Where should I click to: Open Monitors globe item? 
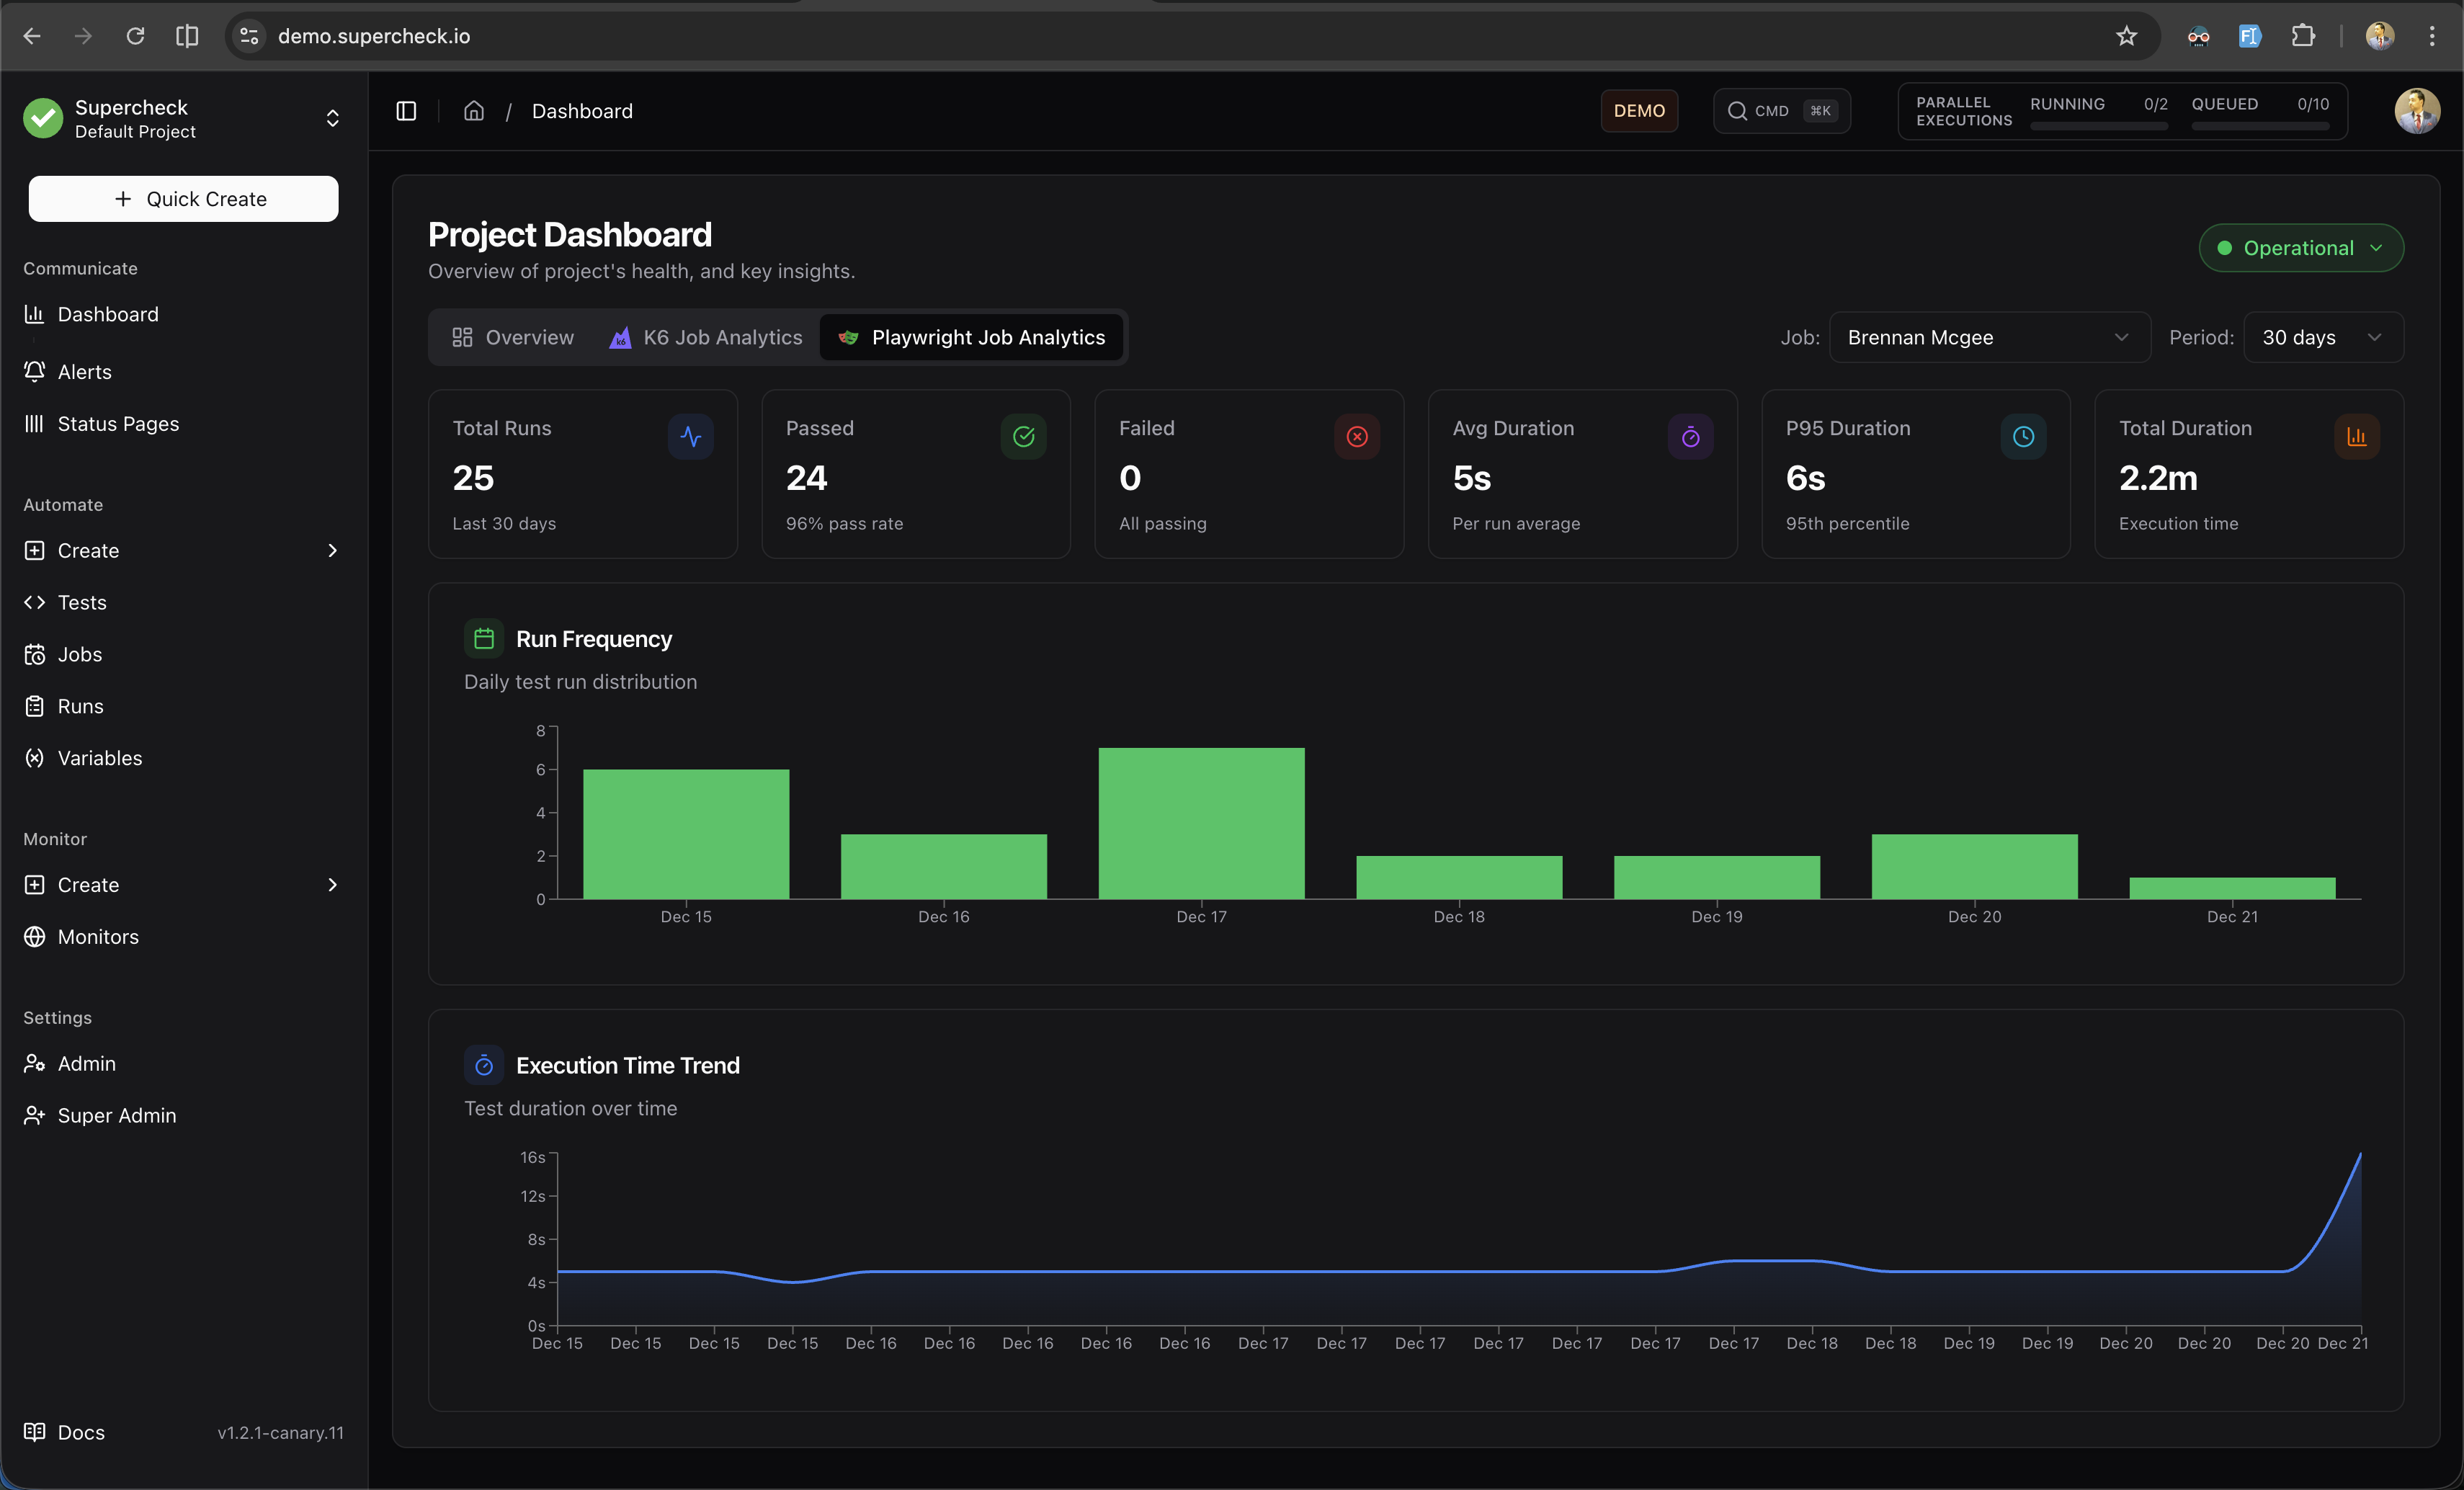[x=98, y=936]
